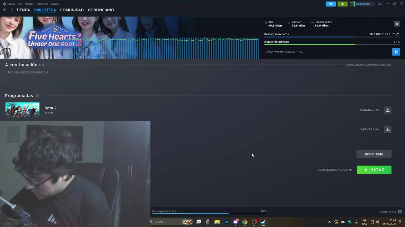Click the "Tiempo restante estimado: 12:26" text

283,52
